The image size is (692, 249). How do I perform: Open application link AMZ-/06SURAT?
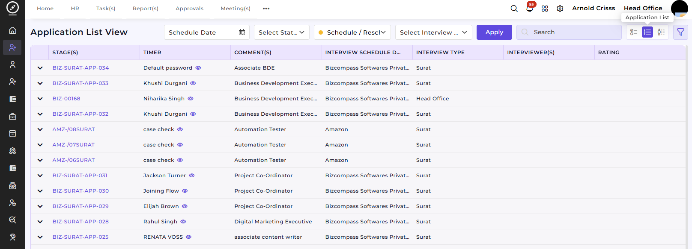click(74, 160)
